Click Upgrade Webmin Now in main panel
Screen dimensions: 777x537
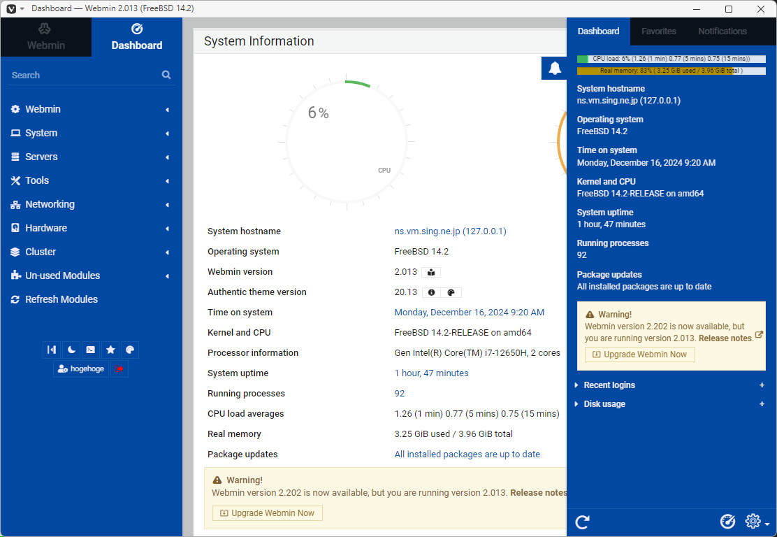268,513
